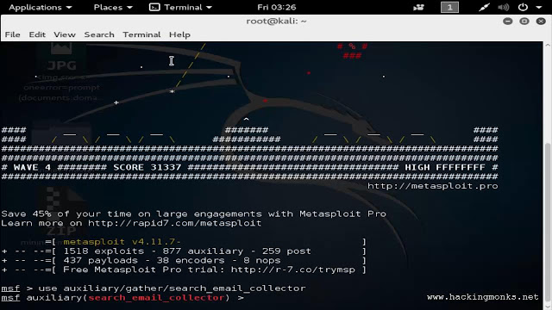Viewport: 552px width, 310px height.
Task: Click the '877 auxiliary' text
Action: pos(203,251)
